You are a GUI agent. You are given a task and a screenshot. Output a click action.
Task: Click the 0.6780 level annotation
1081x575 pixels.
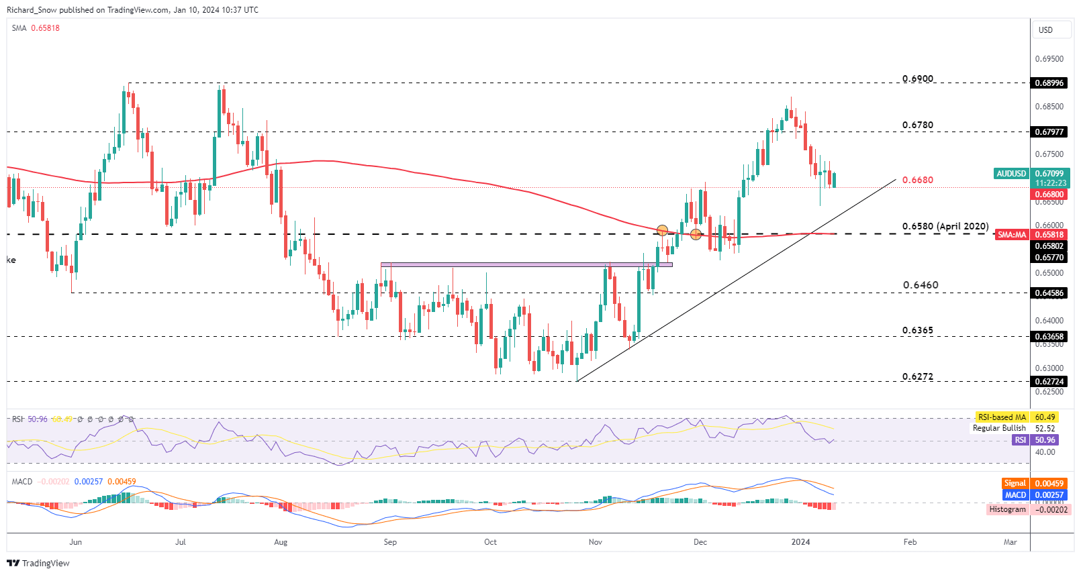pyautogui.click(x=918, y=125)
